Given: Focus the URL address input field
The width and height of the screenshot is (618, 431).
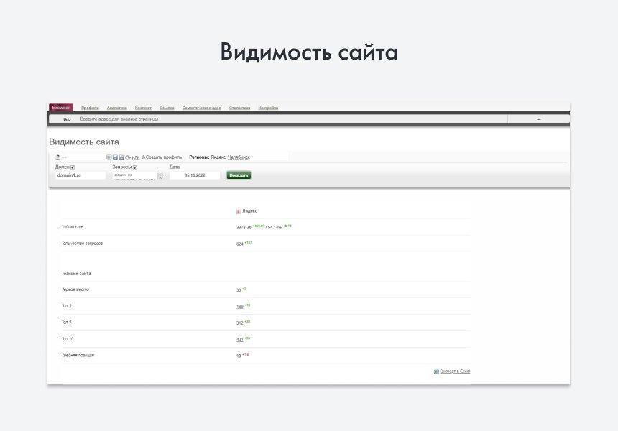Looking at the screenshot, I should pos(292,119).
